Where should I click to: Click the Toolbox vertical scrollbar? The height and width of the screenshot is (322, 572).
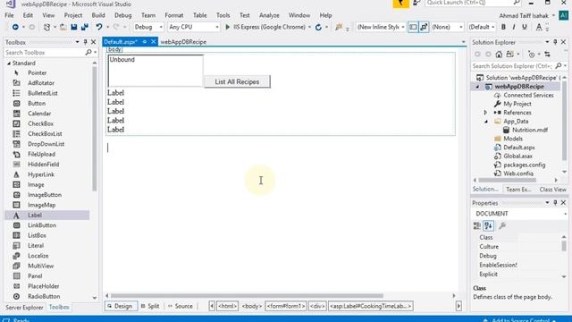point(95,129)
